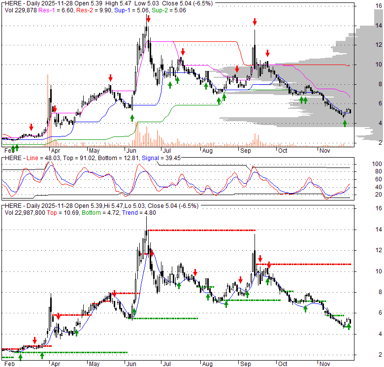This screenshot has width=384, height=367.
Task: Click the red arrow near the June peak in the bottom chart
Action: click(x=152, y=252)
